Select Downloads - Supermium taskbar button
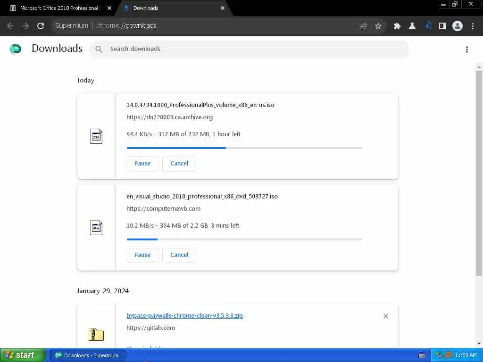Image resolution: width=483 pixels, height=362 pixels. tap(87, 355)
